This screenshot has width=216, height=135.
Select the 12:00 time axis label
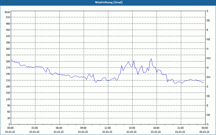[108, 128]
